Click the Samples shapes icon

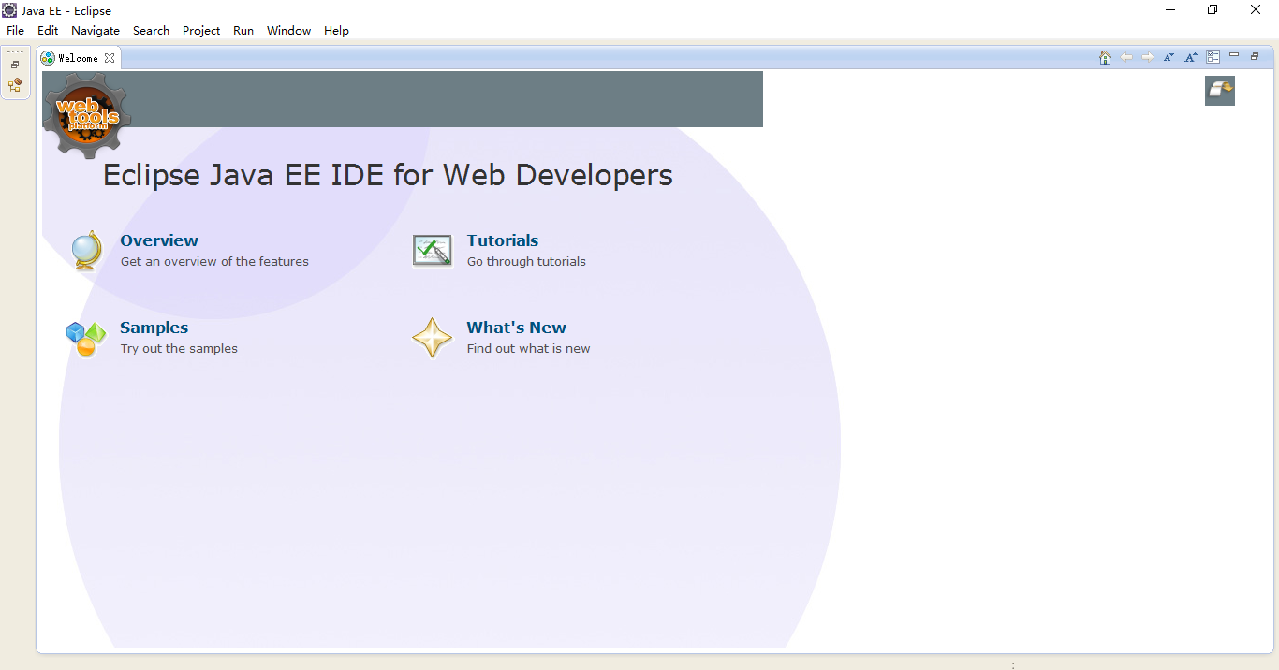pos(86,338)
